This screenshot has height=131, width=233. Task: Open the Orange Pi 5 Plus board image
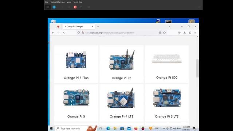coord(76,60)
